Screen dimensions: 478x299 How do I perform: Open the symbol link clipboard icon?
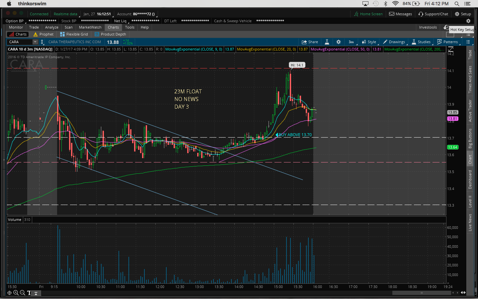(42, 42)
